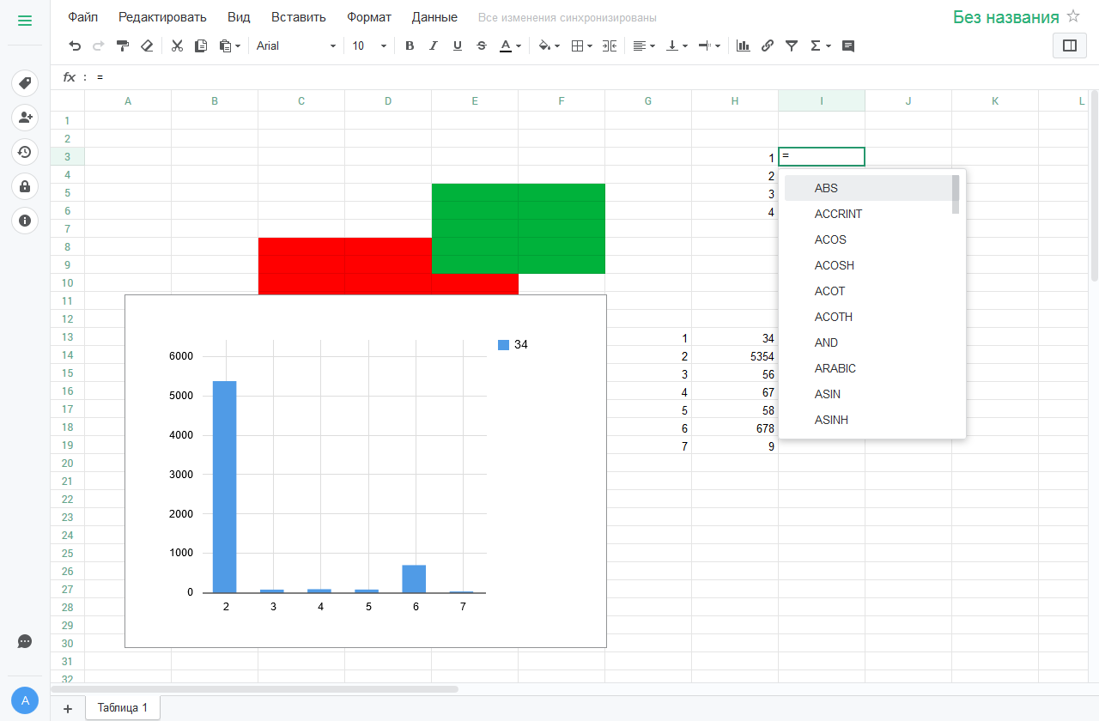This screenshot has height=721, width=1099.
Task: Open the paste options dropdown arrow
Action: pos(238,46)
